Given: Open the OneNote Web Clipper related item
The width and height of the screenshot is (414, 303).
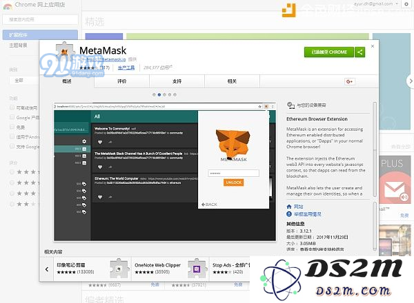Looking at the screenshot, I should point(170,269).
